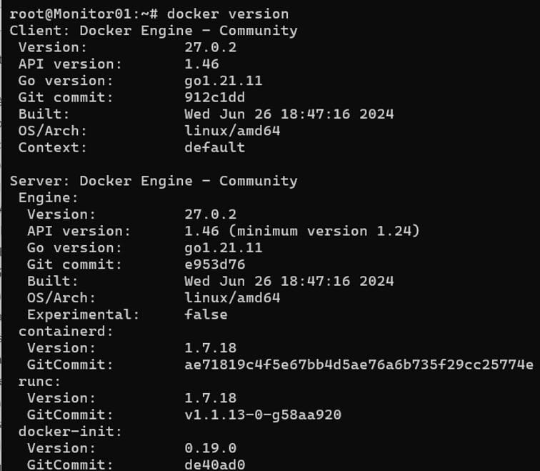Image resolution: width=540 pixels, height=471 pixels.
Task: Select runc GitCommit v1.1.13-0-g58aa920
Action: [x=263, y=415]
